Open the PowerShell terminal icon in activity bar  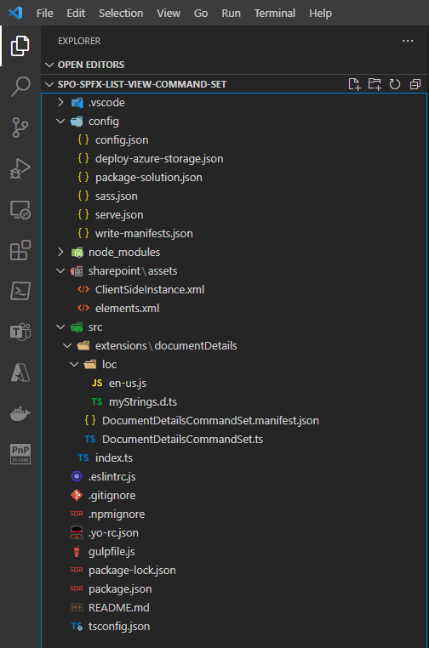20,291
